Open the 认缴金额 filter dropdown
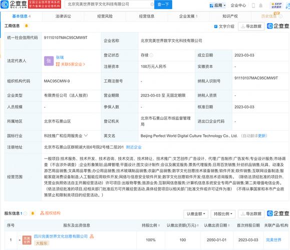 196,214
